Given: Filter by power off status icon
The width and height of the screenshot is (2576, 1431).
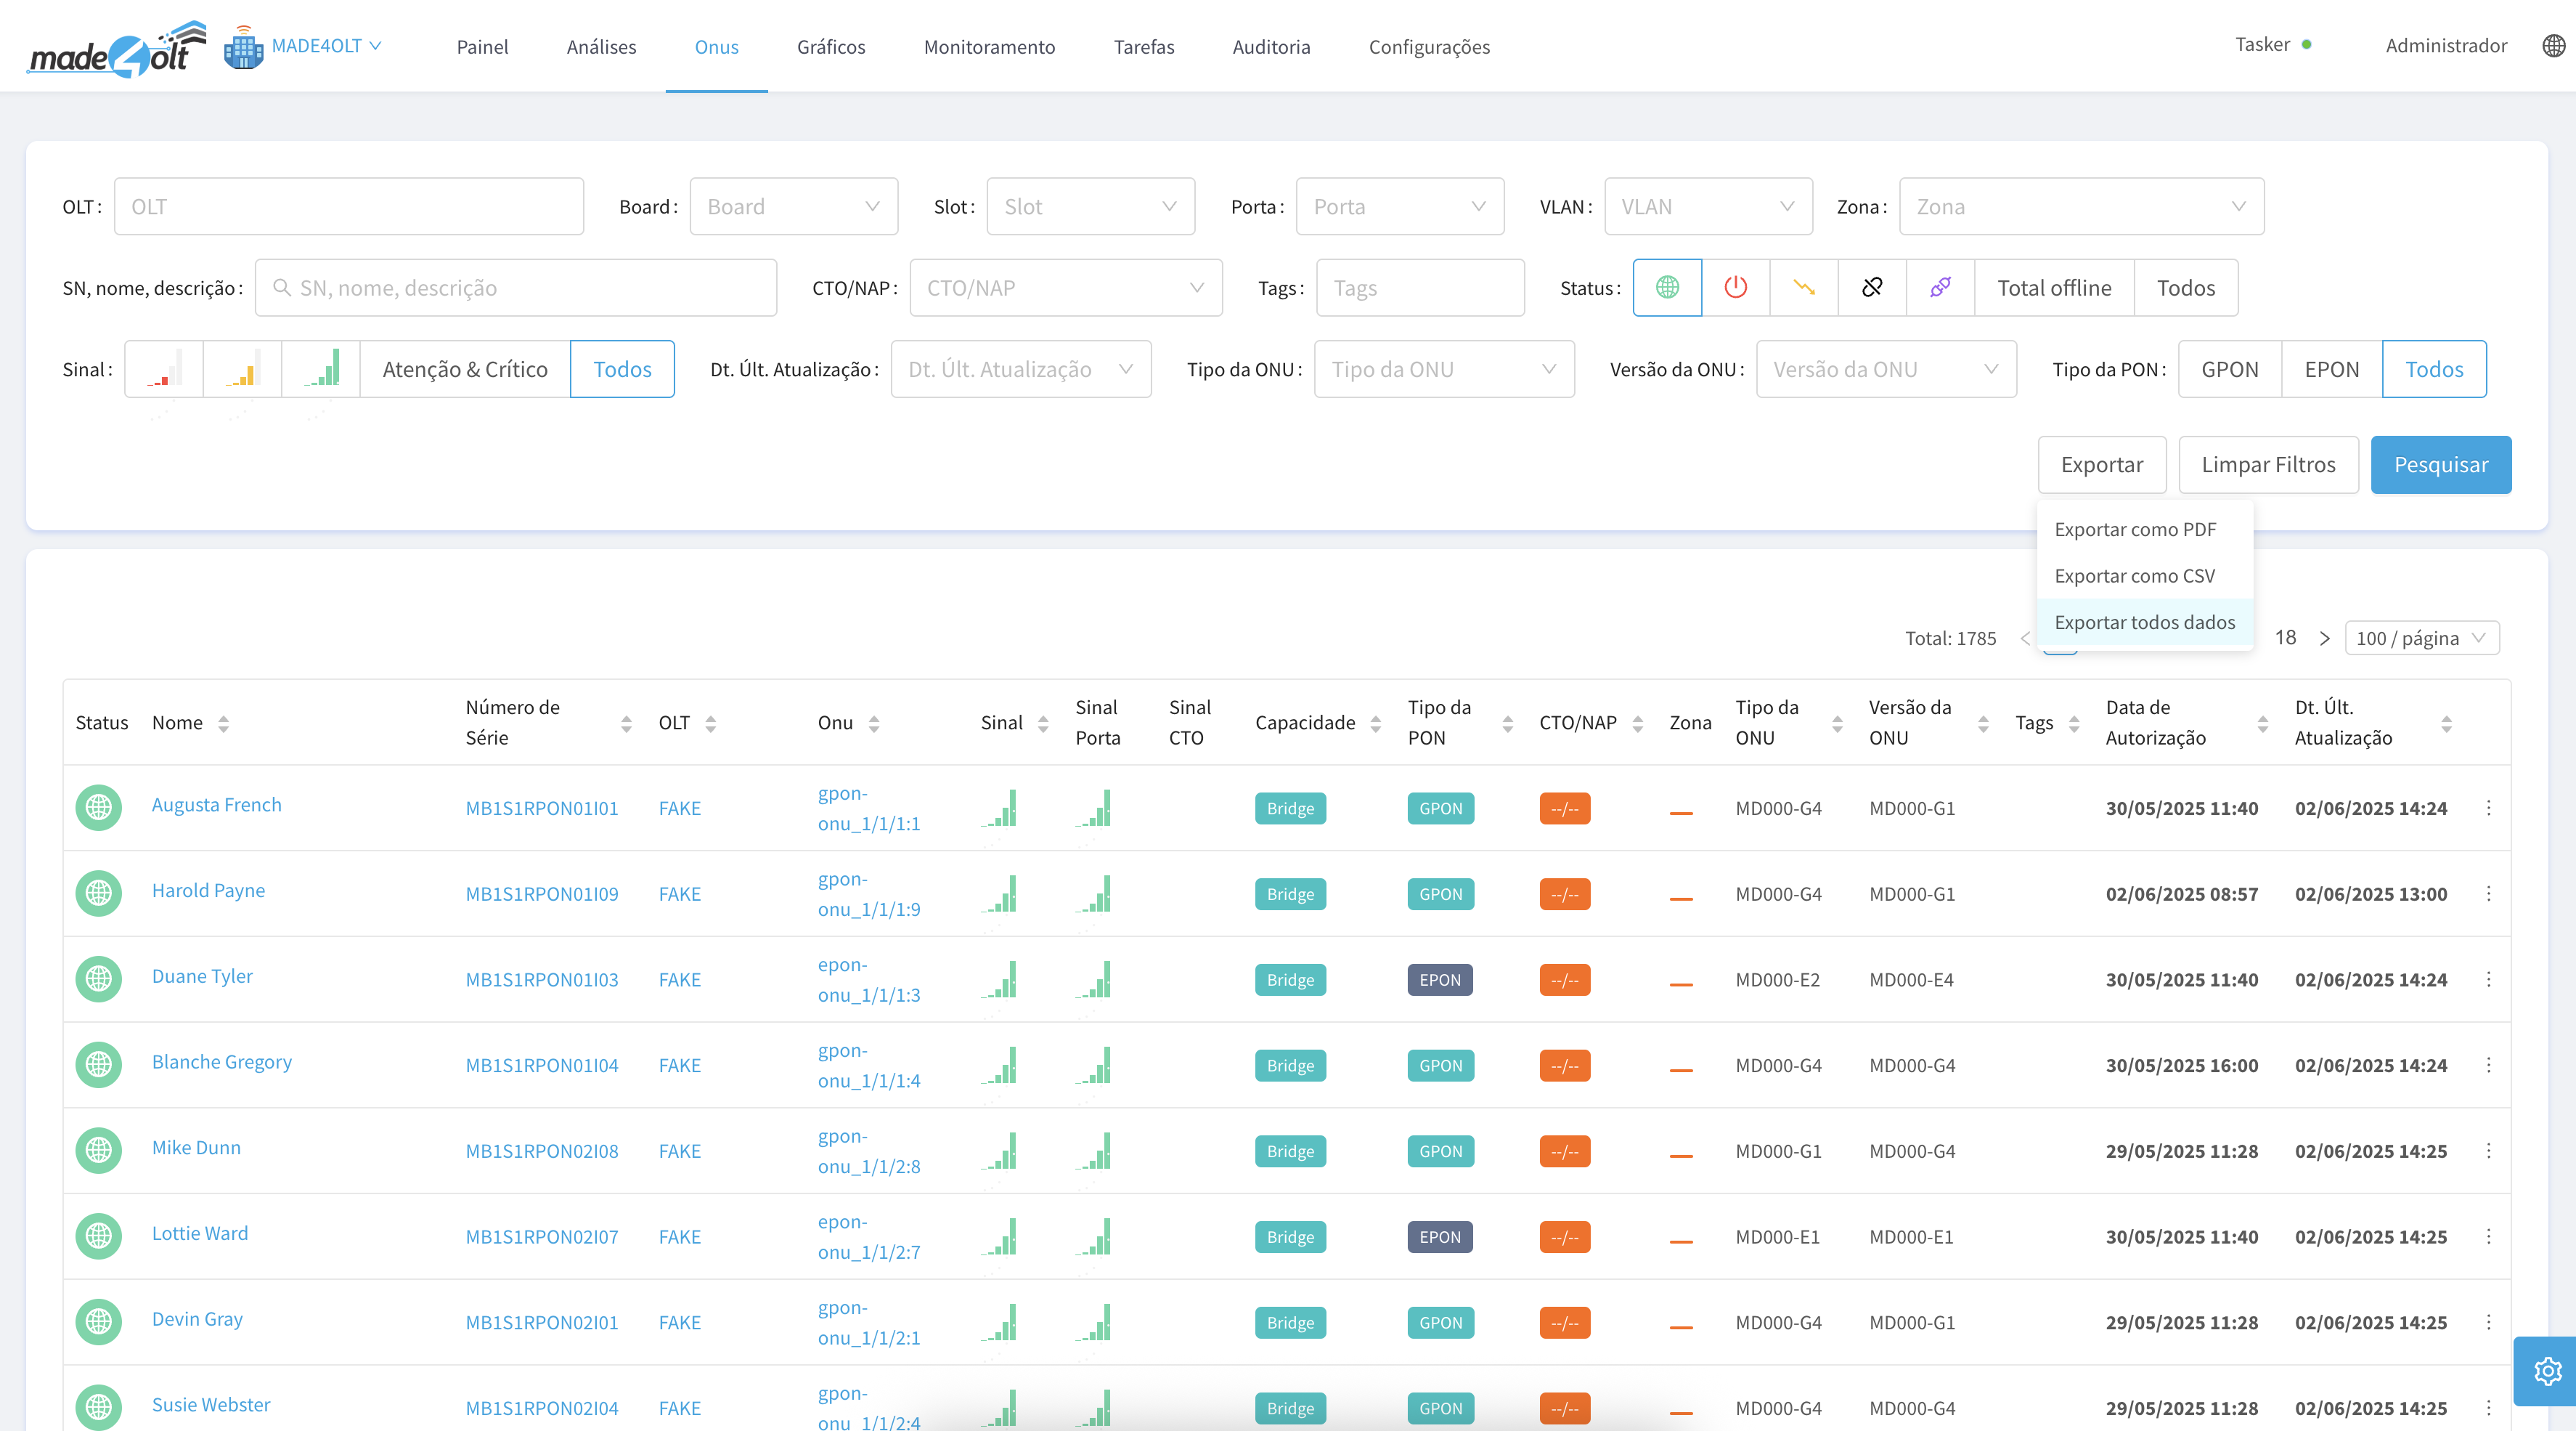Looking at the screenshot, I should tap(1735, 288).
